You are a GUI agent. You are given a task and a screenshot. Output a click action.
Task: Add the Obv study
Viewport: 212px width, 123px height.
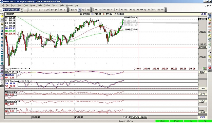click(109, 10)
